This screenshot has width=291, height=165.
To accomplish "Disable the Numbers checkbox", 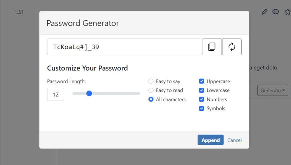I will (x=202, y=99).
